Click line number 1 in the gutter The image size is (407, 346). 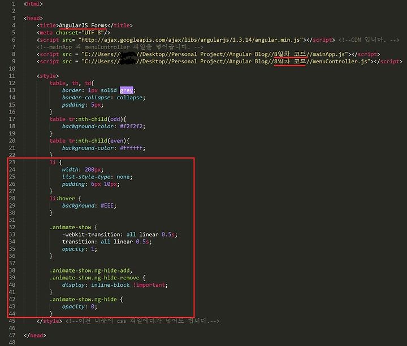(x=14, y=4)
